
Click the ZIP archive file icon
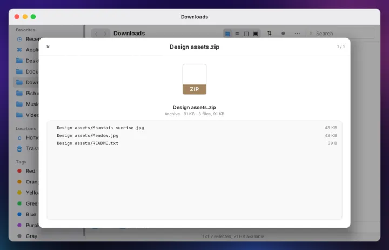tap(194, 79)
